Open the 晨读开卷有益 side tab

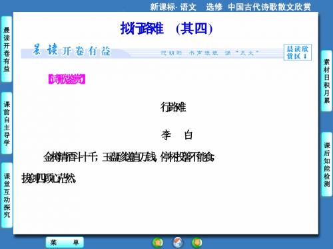(7, 49)
